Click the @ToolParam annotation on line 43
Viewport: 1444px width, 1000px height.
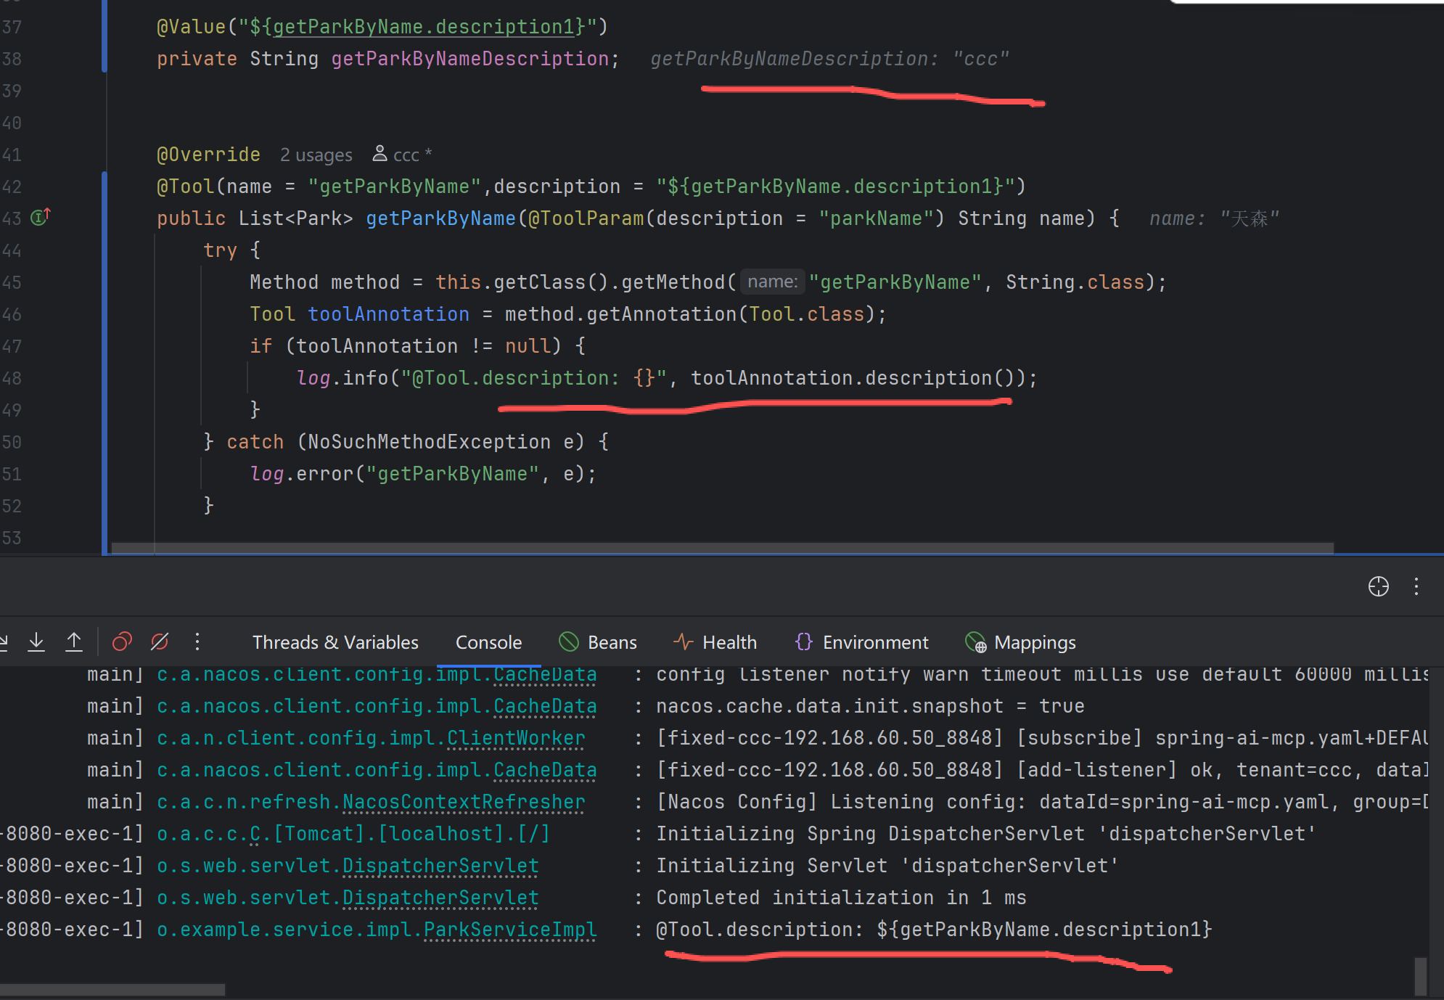point(586,218)
